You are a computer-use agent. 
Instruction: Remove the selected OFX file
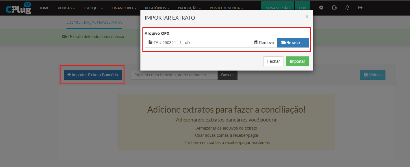264,43
